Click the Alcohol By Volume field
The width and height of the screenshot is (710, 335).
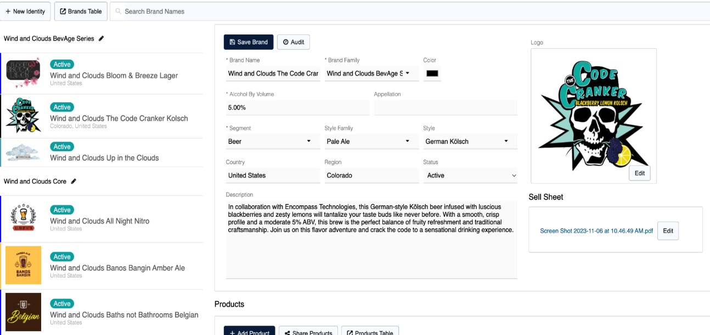(x=297, y=107)
